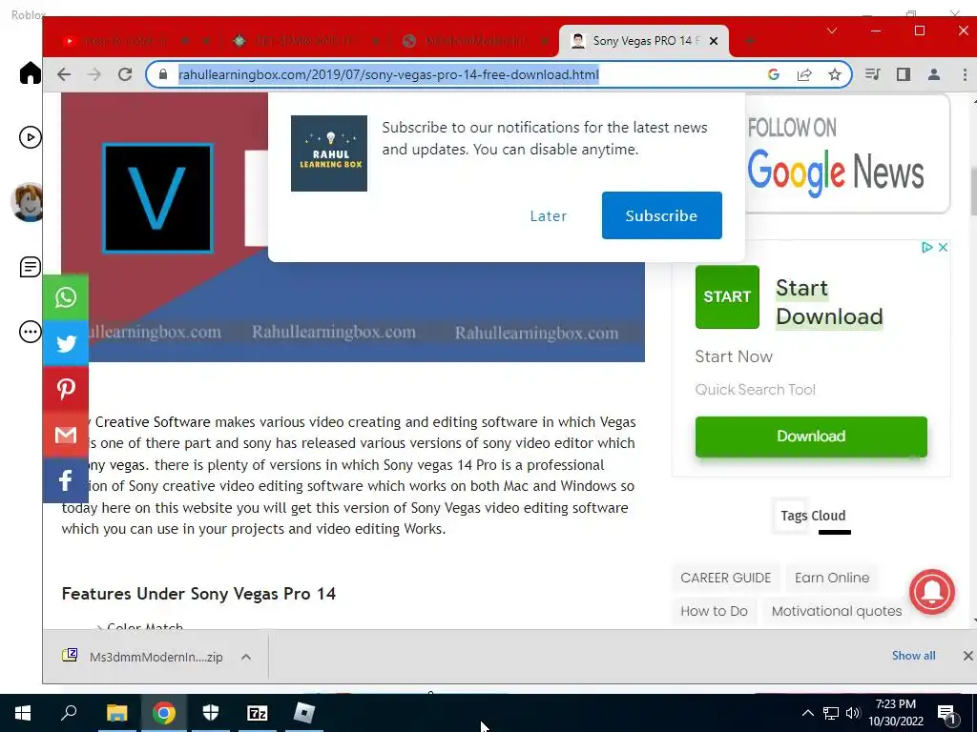Close the Sony Vegas PRO 14 tab
This screenshot has width=977, height=732.
click(x=714, y=40)
